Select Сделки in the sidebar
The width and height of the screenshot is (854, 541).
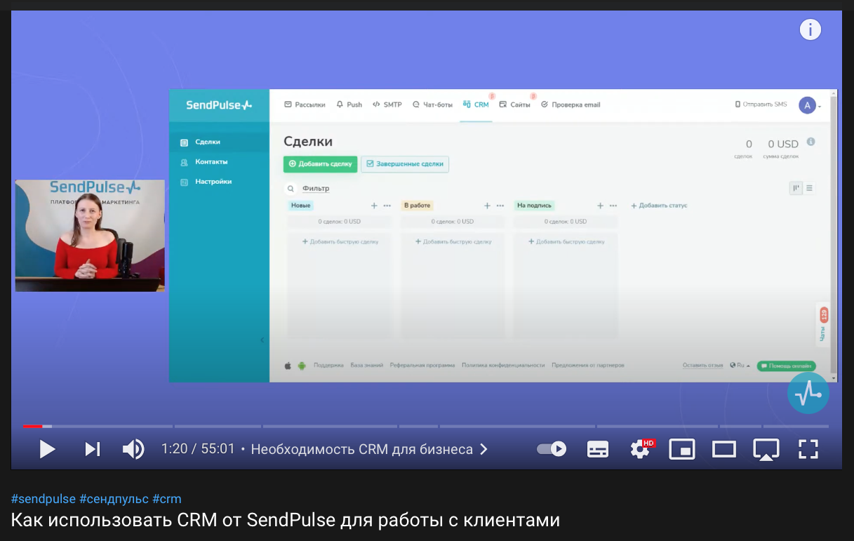[x=219, y=142]
